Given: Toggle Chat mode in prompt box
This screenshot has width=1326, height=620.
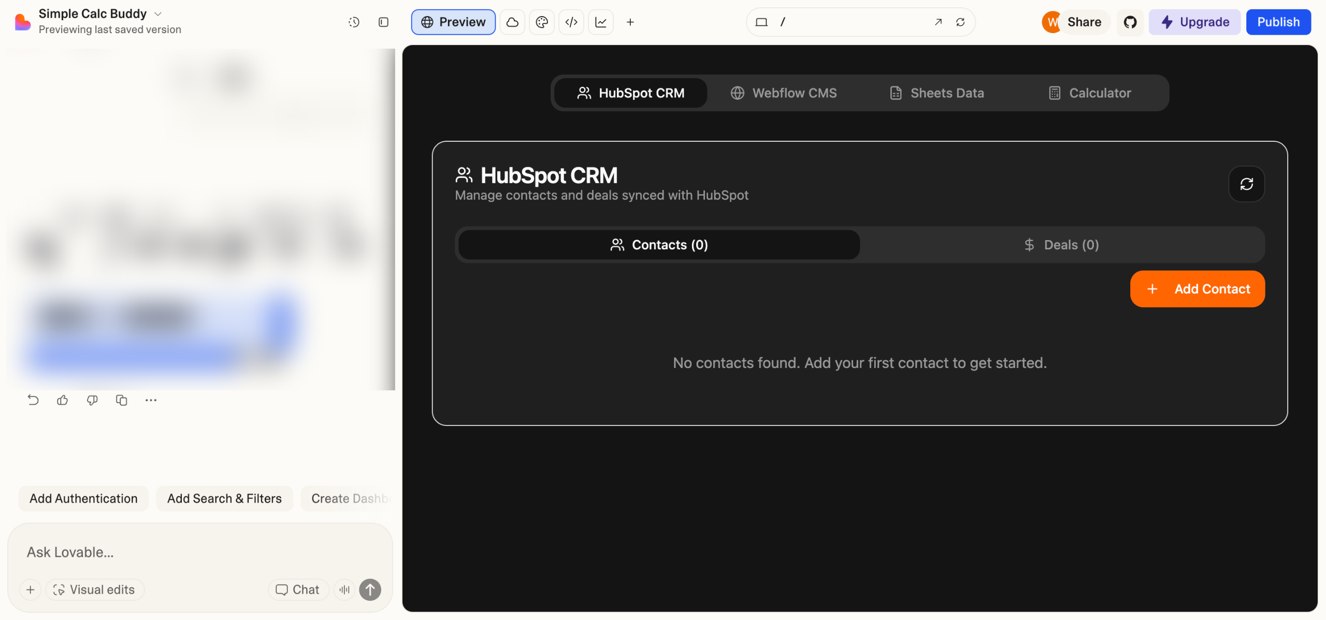Looking at the screenshot, I should point(298,589).
